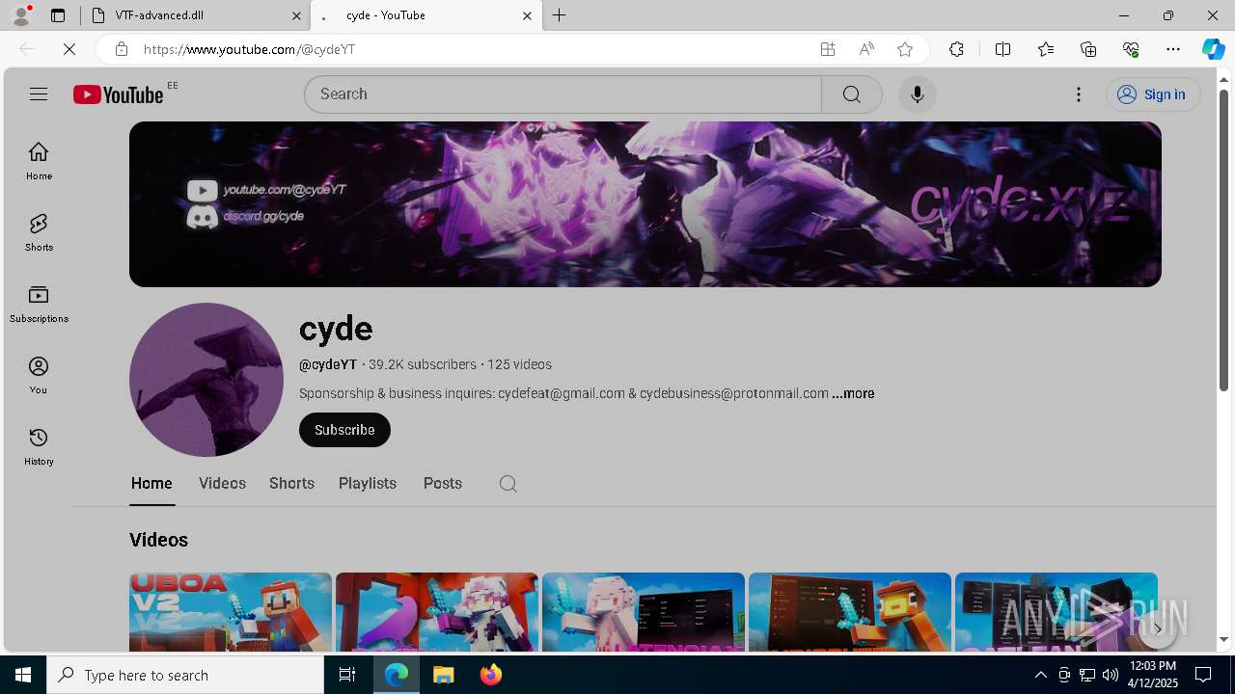Image resolution: width=1235 pixels, height=694 pixels.
Task: Show hidden system tray icons
Action: pyautogui.click(x=1040, y=675)
